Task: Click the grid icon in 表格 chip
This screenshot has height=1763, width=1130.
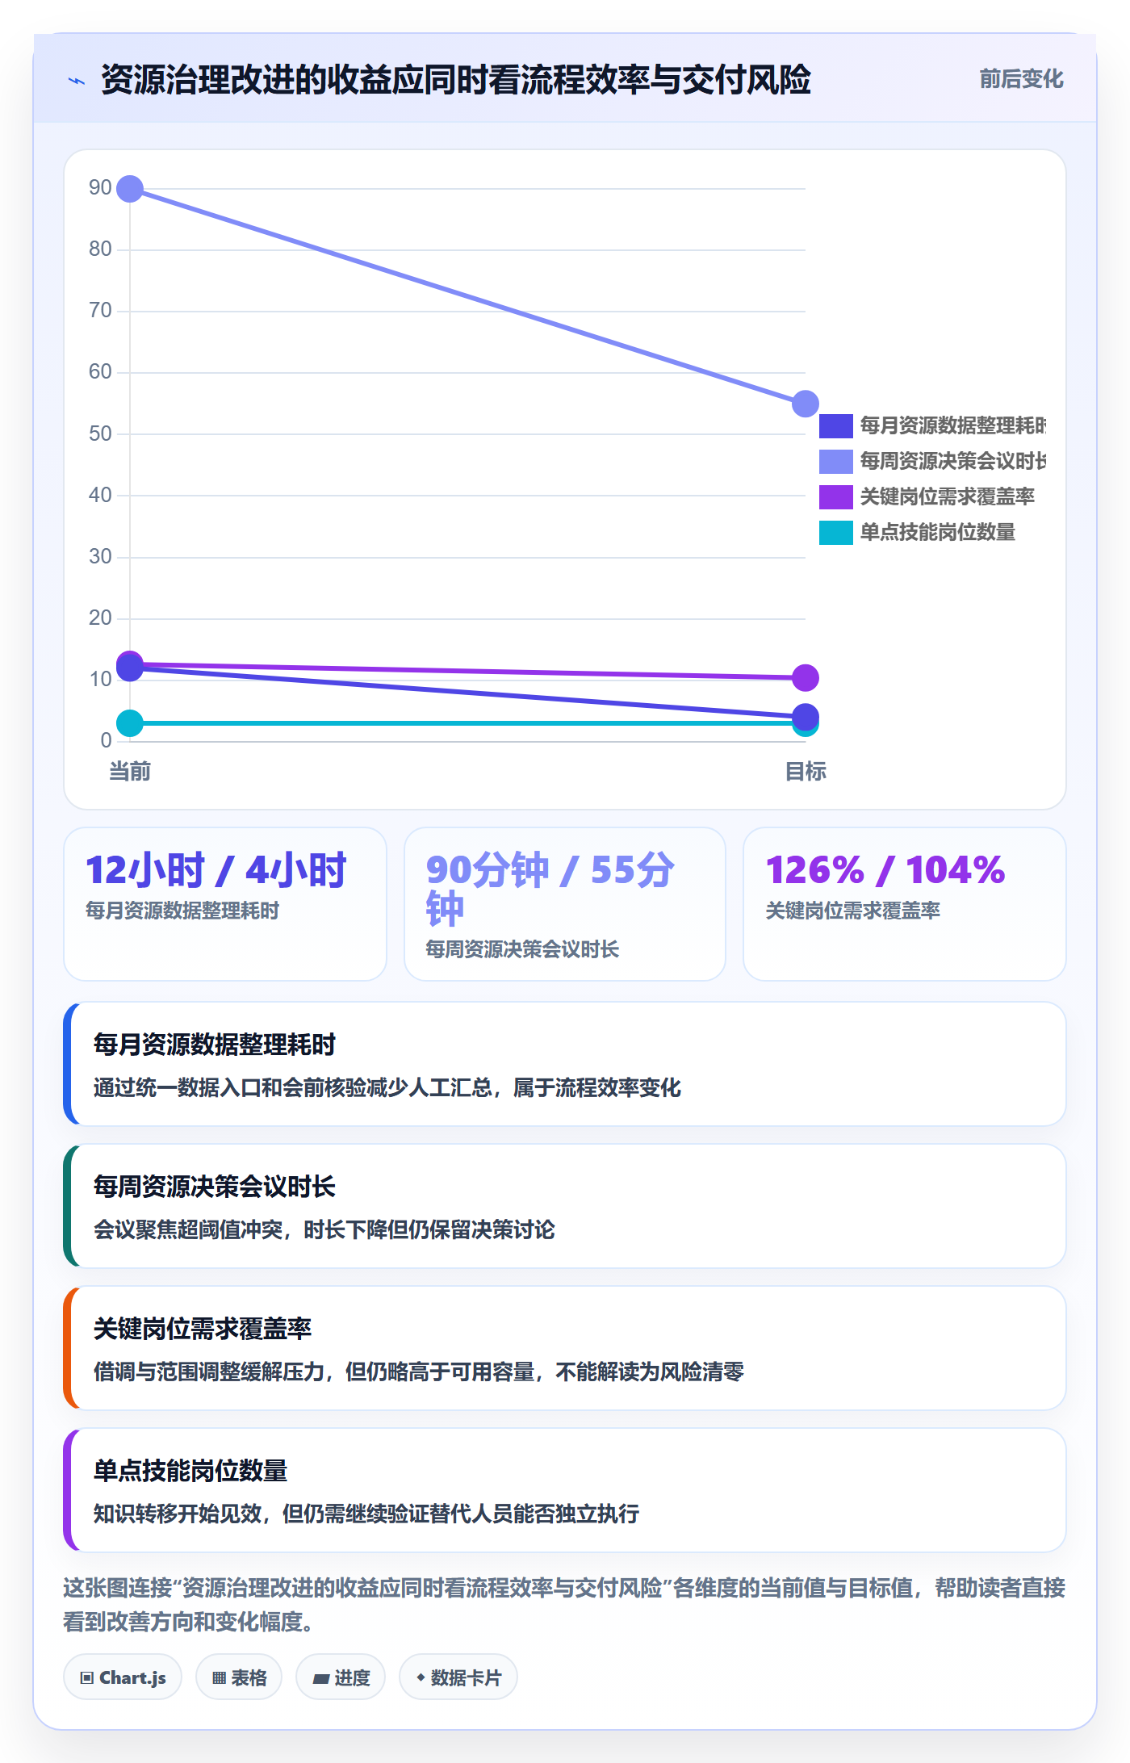Action: coord(219,1678)
